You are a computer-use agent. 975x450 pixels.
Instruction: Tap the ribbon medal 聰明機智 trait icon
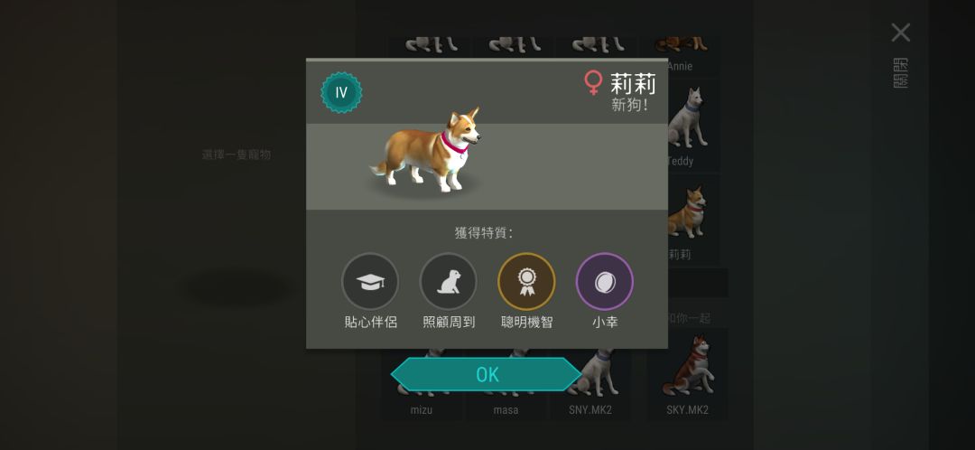pos(526,281)
